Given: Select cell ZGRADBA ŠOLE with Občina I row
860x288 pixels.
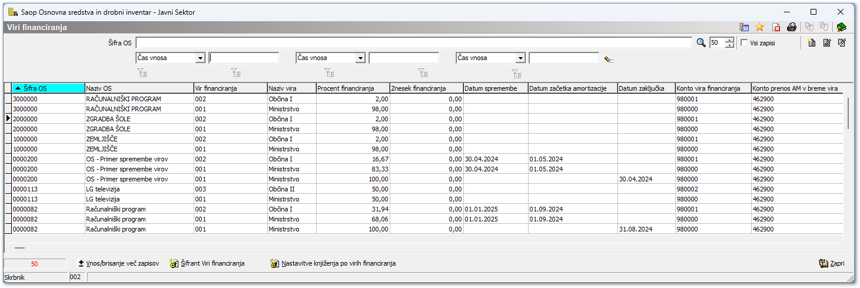Looking at the screenshot, I should tap(140, 118).
